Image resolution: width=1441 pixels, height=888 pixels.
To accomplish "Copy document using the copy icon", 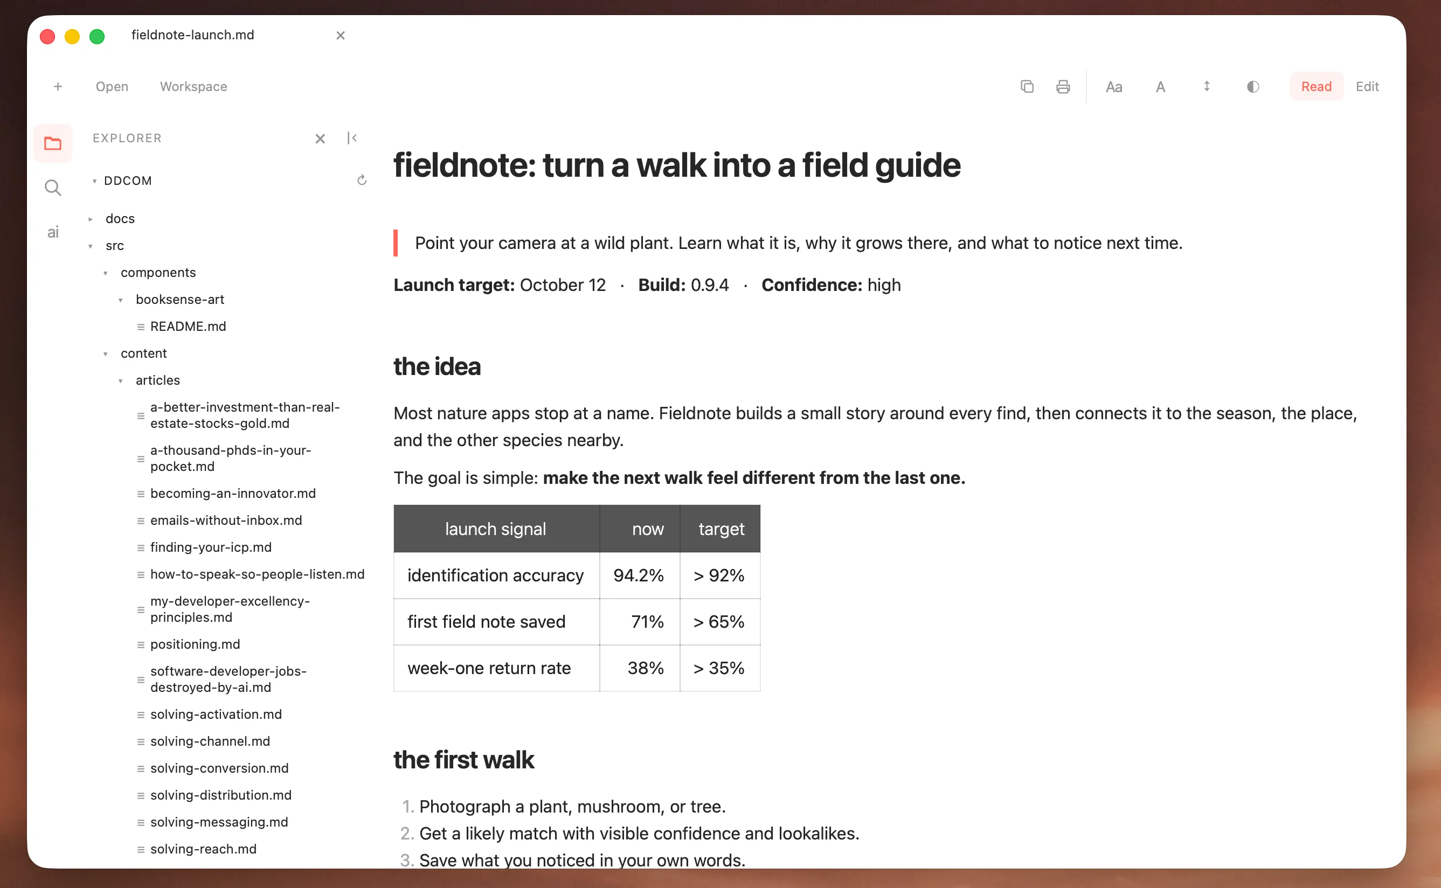I will (x=1027, y=86).
